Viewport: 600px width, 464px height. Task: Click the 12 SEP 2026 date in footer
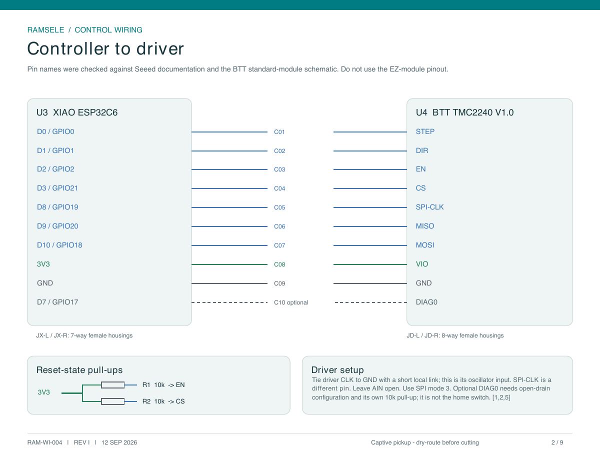coord(119,442)
